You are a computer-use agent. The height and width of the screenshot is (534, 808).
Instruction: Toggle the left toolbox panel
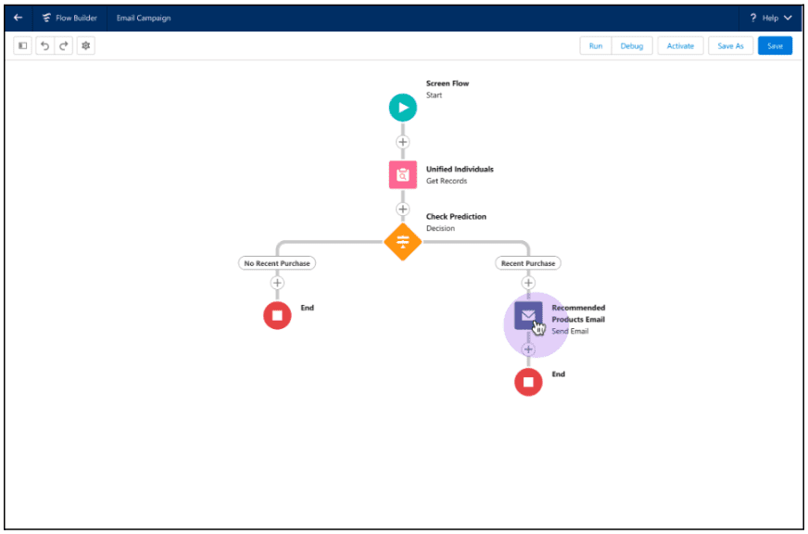(23, 45)
